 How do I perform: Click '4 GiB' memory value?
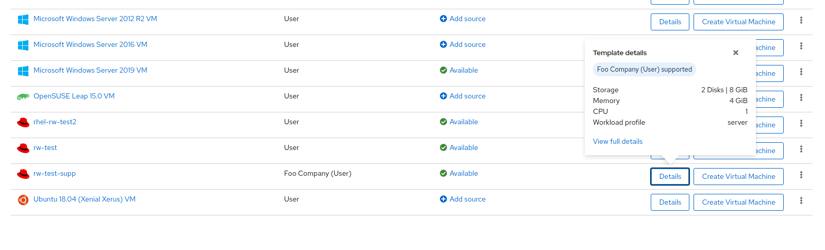[738, 101]
